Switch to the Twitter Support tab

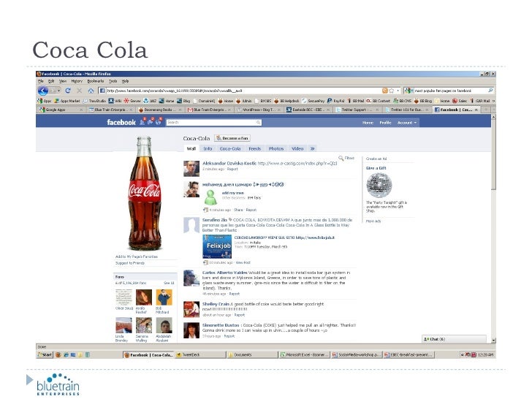tap(358, 110)
